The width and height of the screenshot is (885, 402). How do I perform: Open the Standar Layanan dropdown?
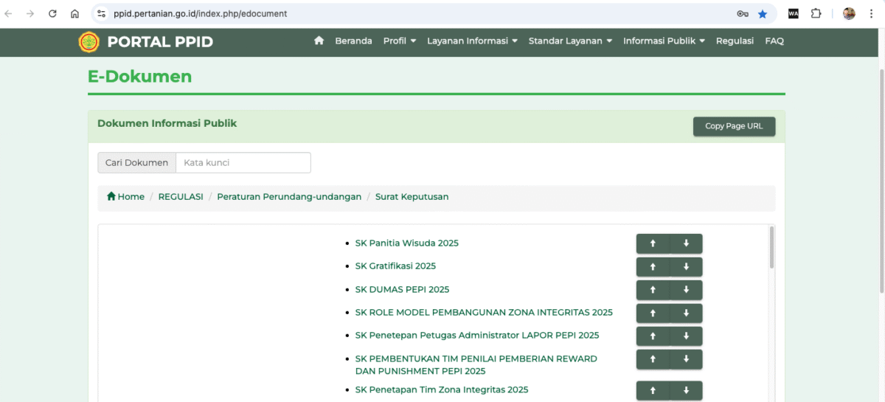[570, 41]
